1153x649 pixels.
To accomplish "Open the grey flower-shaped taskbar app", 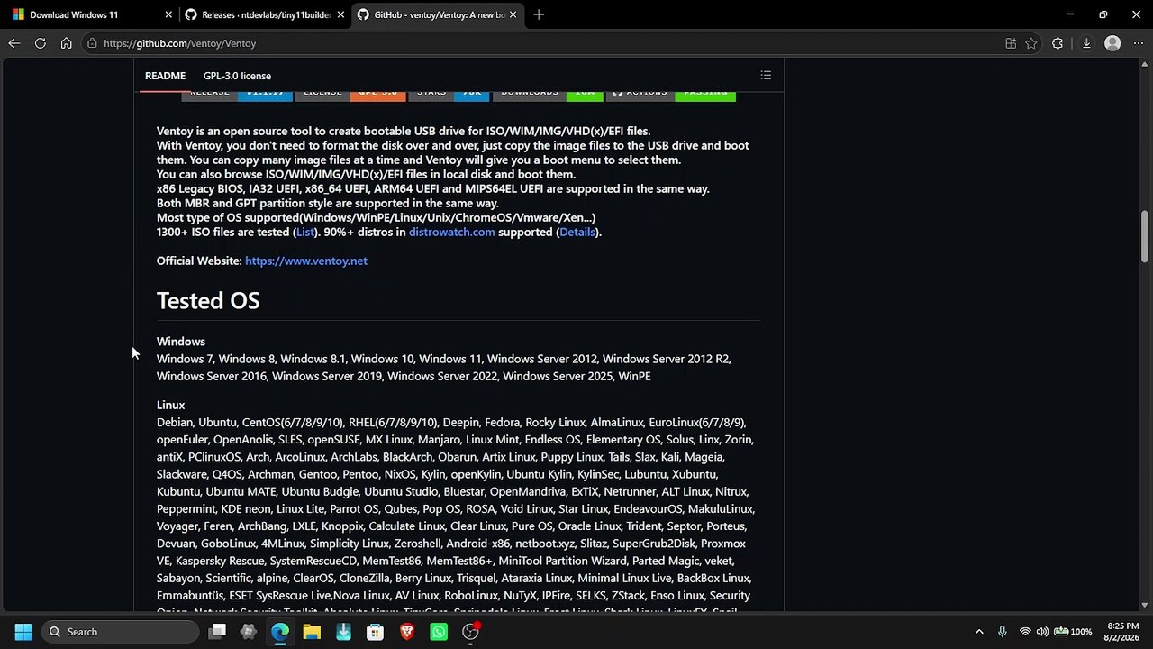I will coord(249,632).
